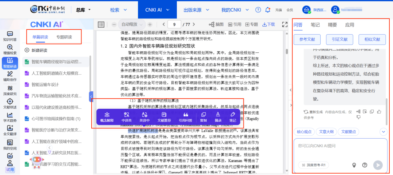Click 下载 download link
This screenshot has height=175, width=393.
point(269,24)
